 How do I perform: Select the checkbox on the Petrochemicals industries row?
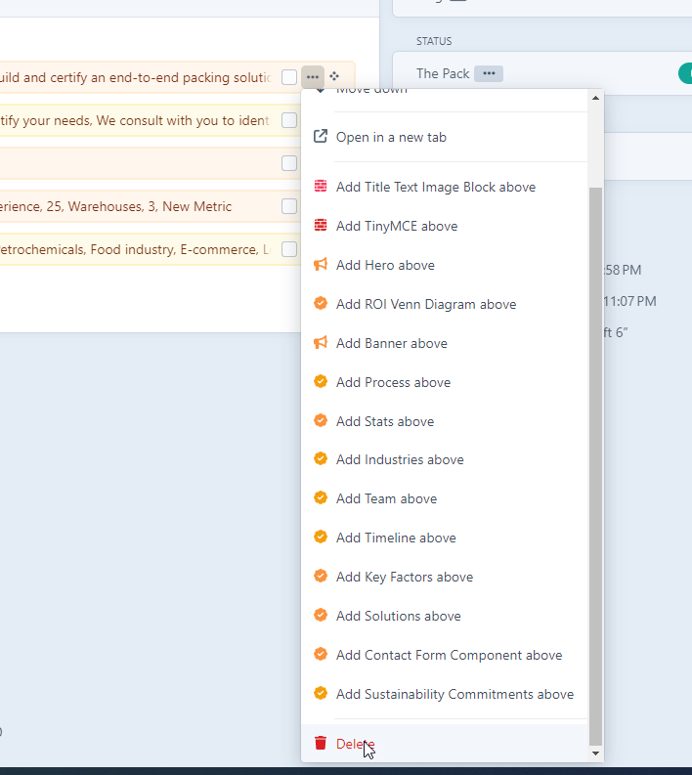(289, 249)
